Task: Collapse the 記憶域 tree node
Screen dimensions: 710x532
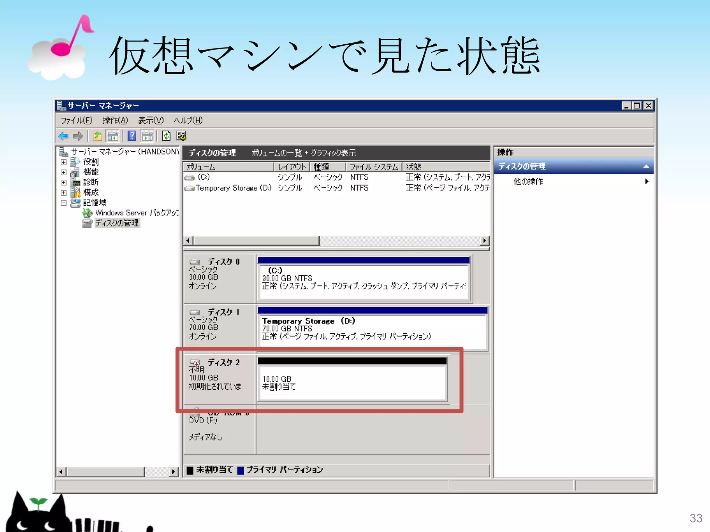Action: coord(63,203)
